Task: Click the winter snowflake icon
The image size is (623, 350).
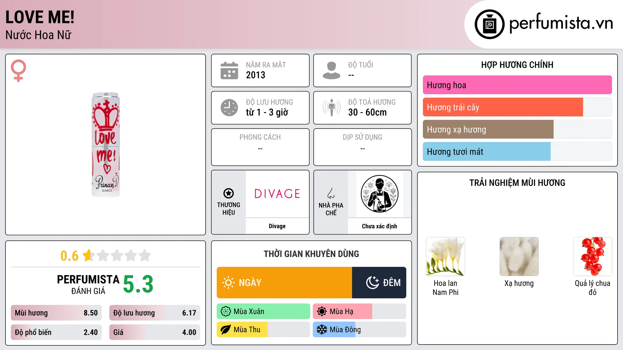Action: click(322, 330)
